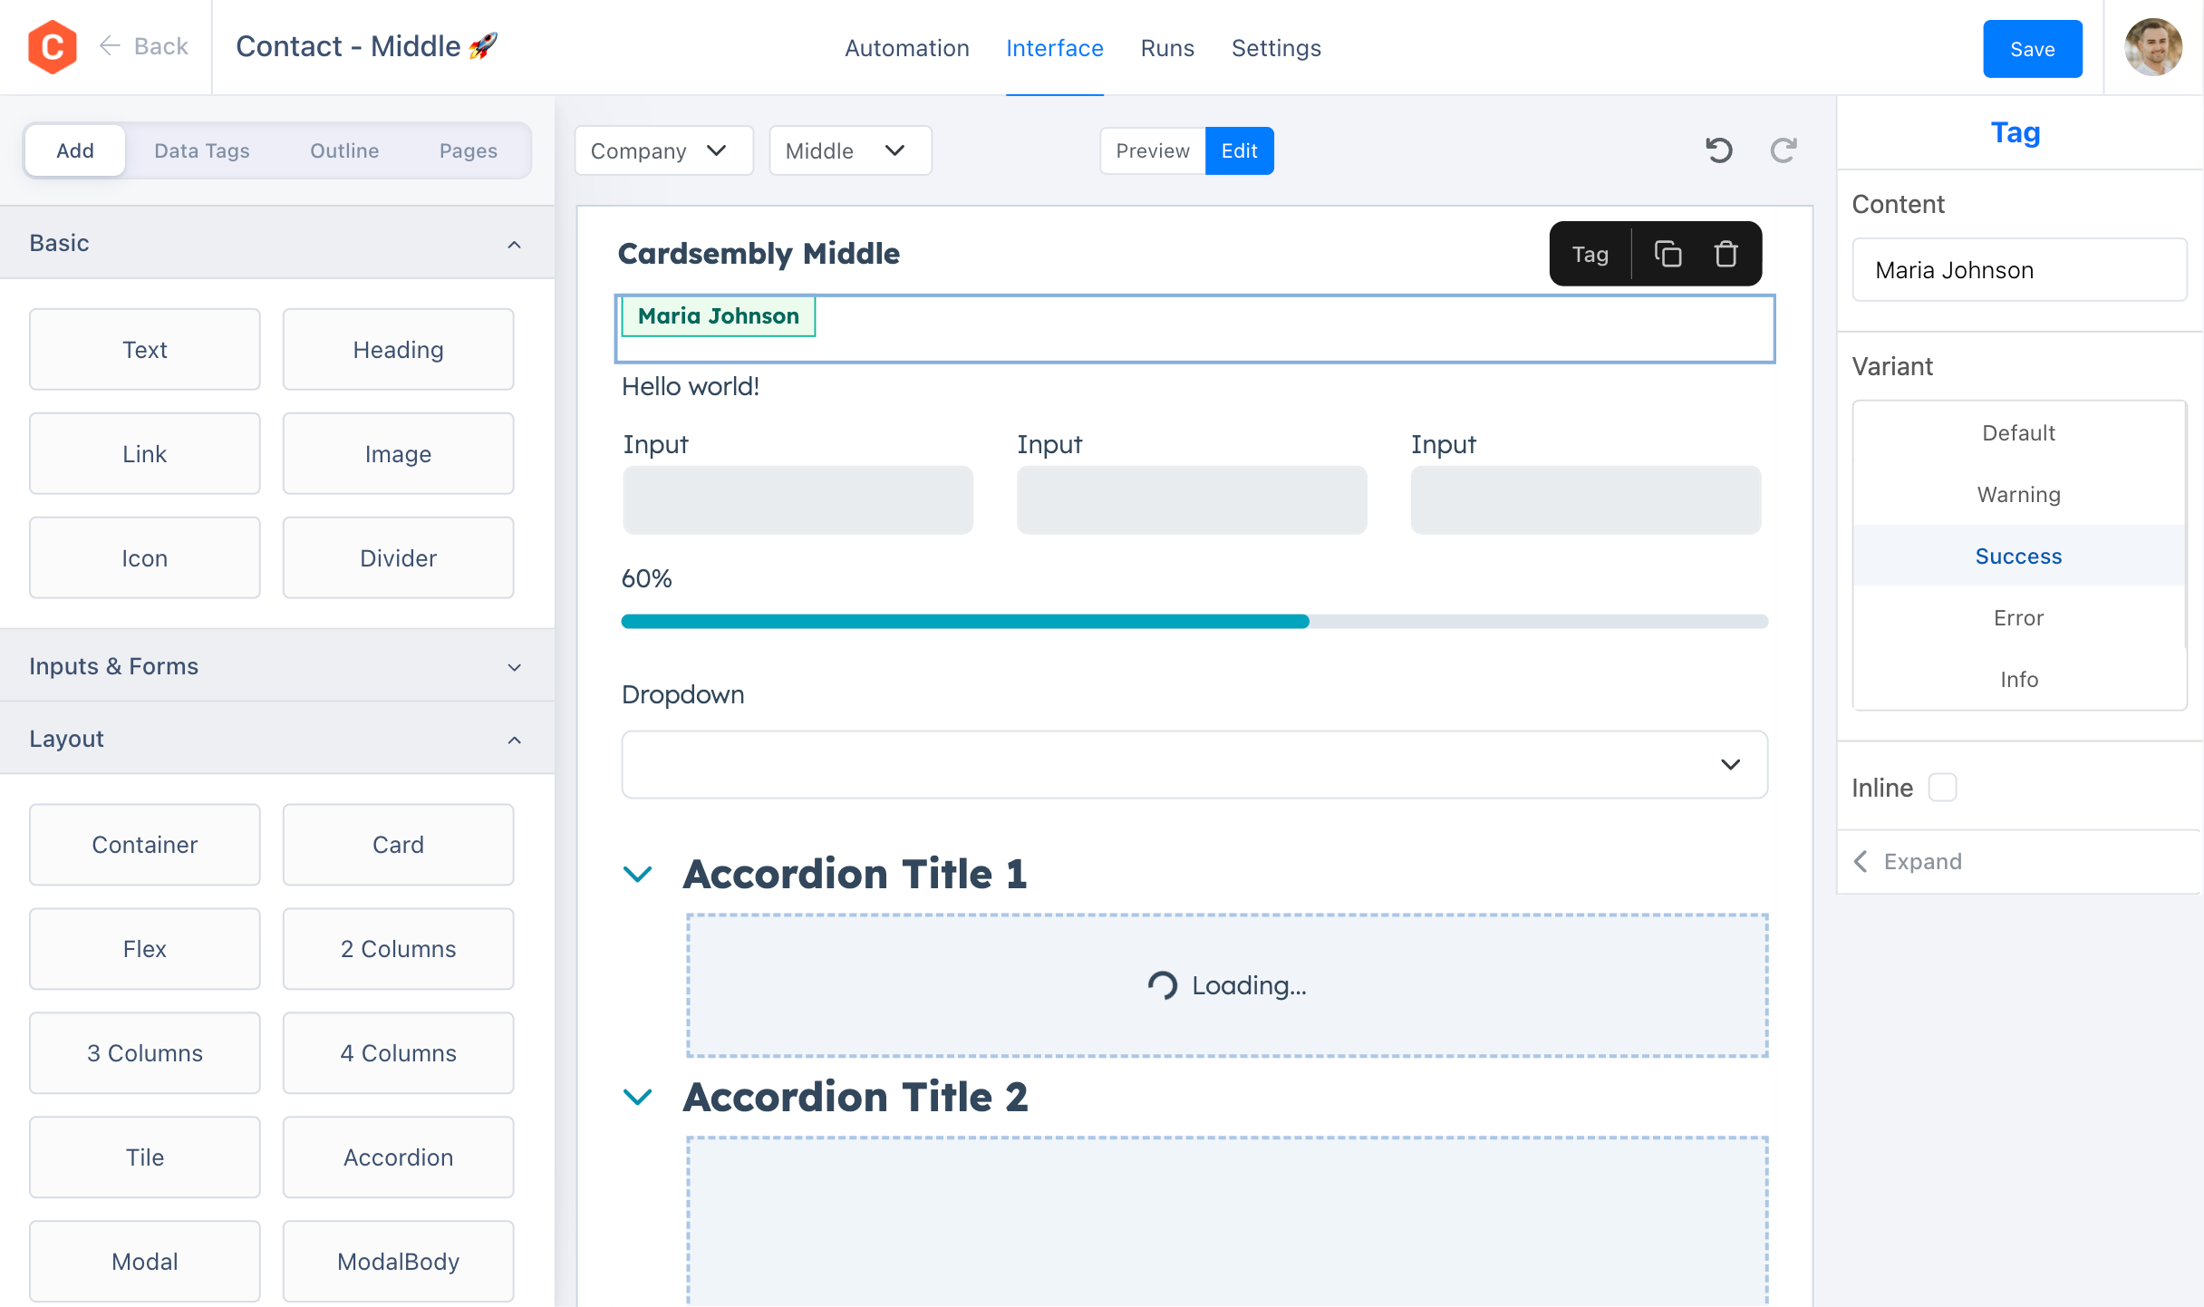Add a Heading element
The width and height of the screenshot is (2204, 1307).
pos(398,350)
